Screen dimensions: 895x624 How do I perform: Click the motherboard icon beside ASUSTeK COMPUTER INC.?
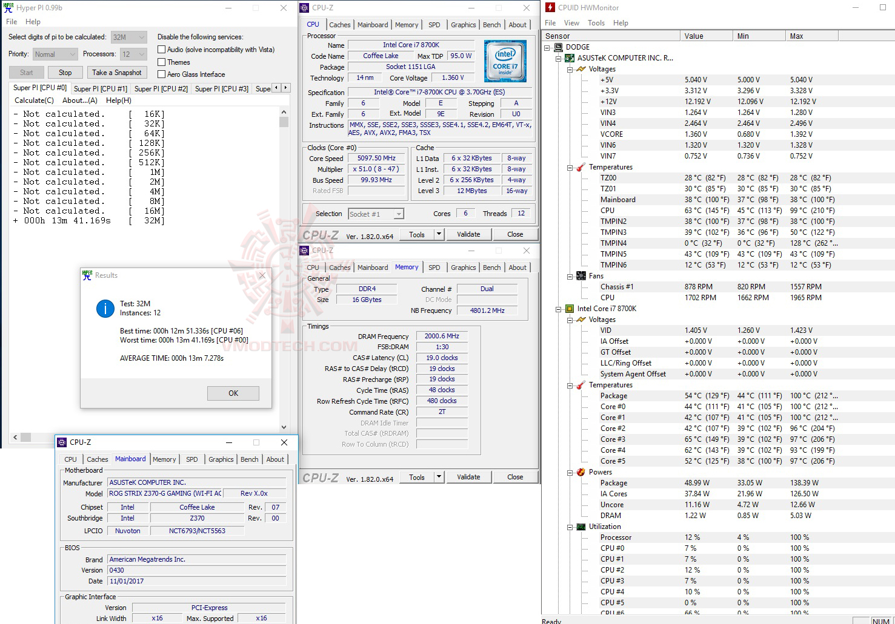click(x=569, y=57)
